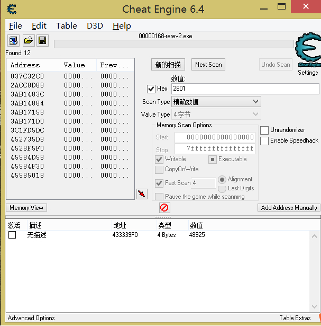Open the D3D menu
Screen dimensions: 321x326
coord(95,26)
